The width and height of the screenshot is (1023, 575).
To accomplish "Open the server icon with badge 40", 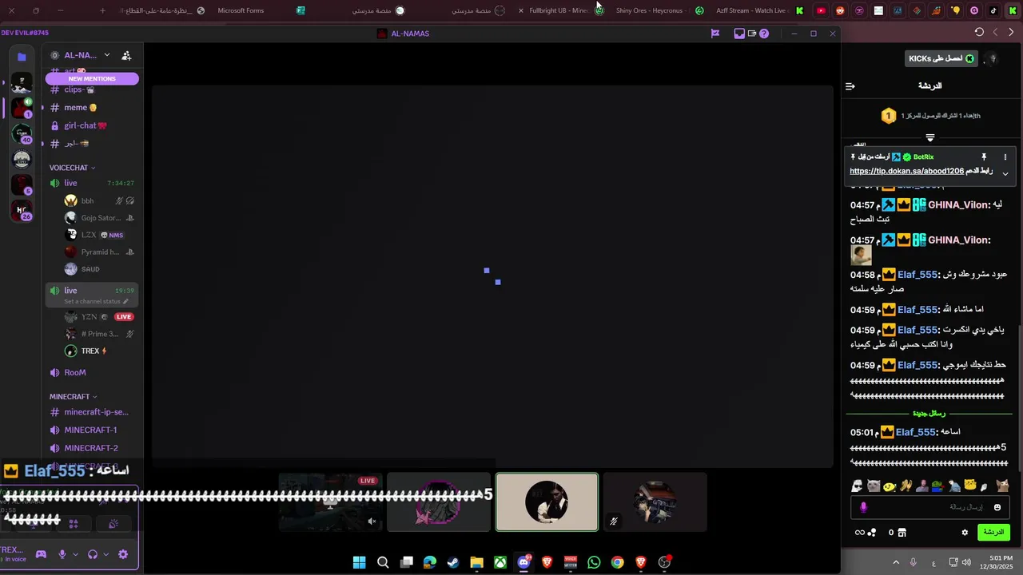I will point(22,133).
